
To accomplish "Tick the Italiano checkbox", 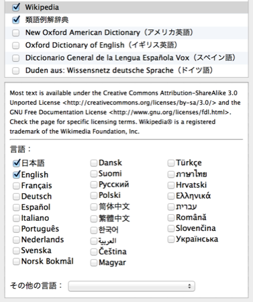I will 16,218.
